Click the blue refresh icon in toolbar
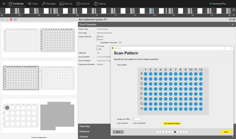Image resolution: width=236 pixels, height=139 pixels. tap(15, 20)
